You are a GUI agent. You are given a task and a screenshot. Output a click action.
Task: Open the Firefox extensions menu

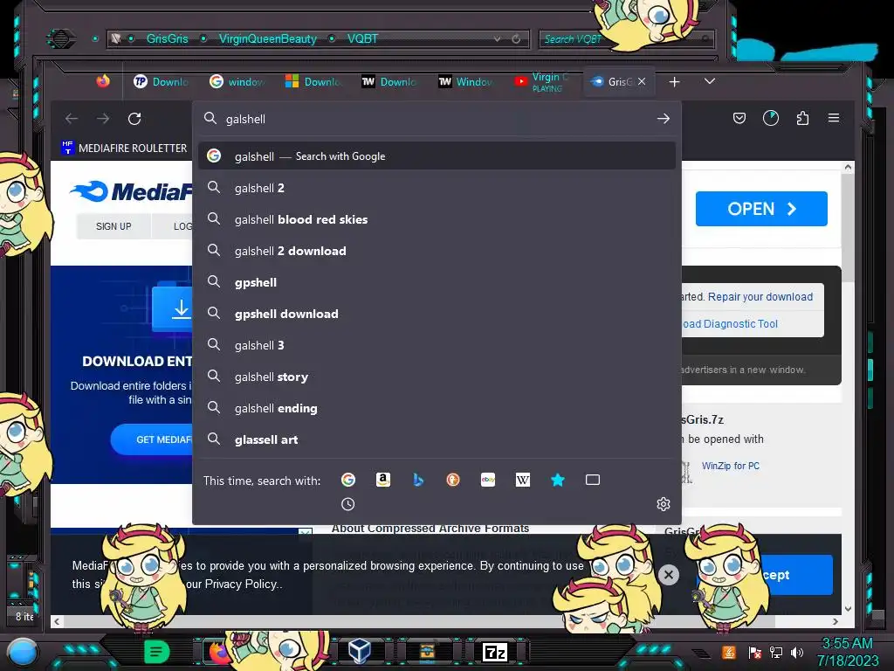pos(802,118)
